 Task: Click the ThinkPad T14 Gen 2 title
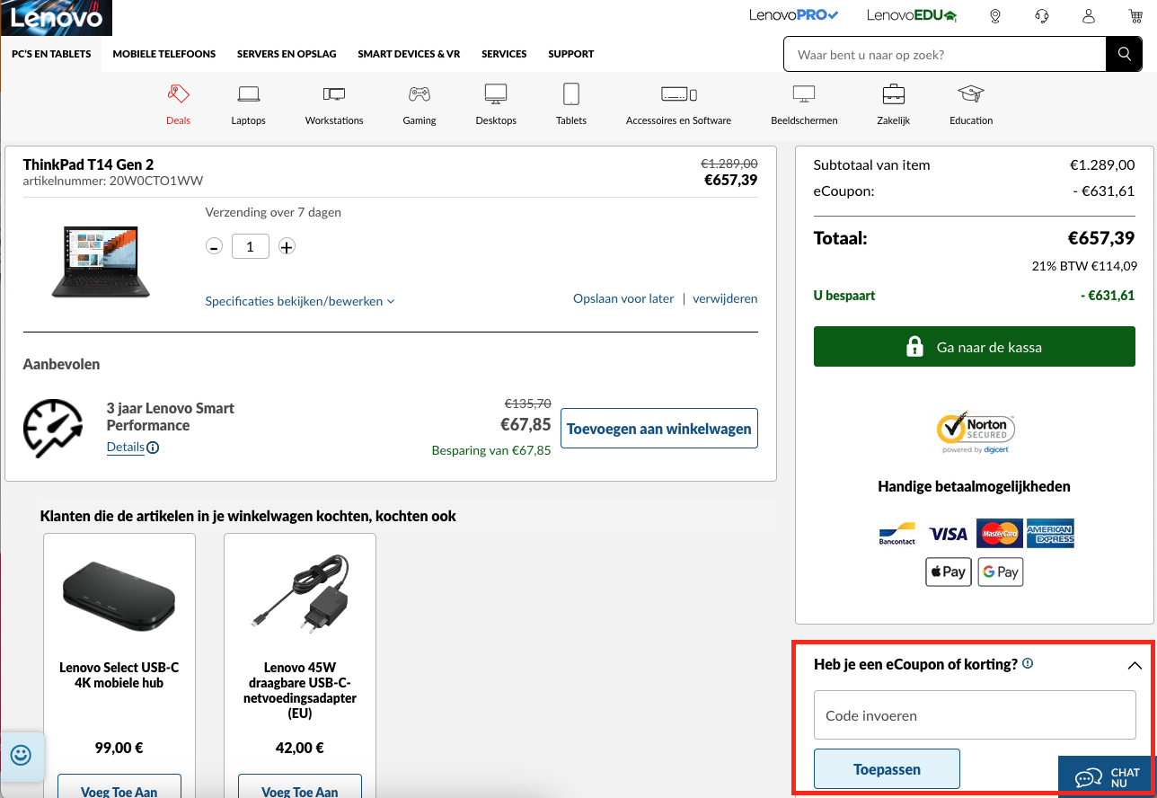[88, 164]
